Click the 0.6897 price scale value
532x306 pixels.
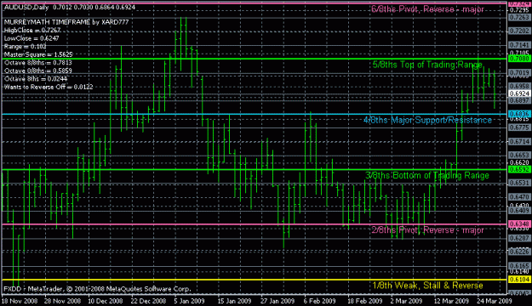coord(519,100)
